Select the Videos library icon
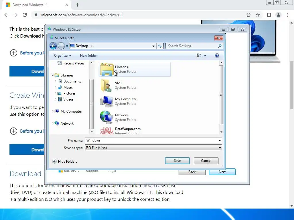294x220 pixels. click(x=60, y=99)
